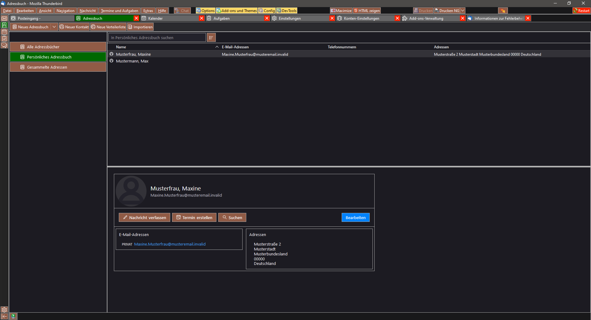Expand the Neues Adressbuch dropdown arrow
Screen dimensions: 591x320
[x=54, y=27]
